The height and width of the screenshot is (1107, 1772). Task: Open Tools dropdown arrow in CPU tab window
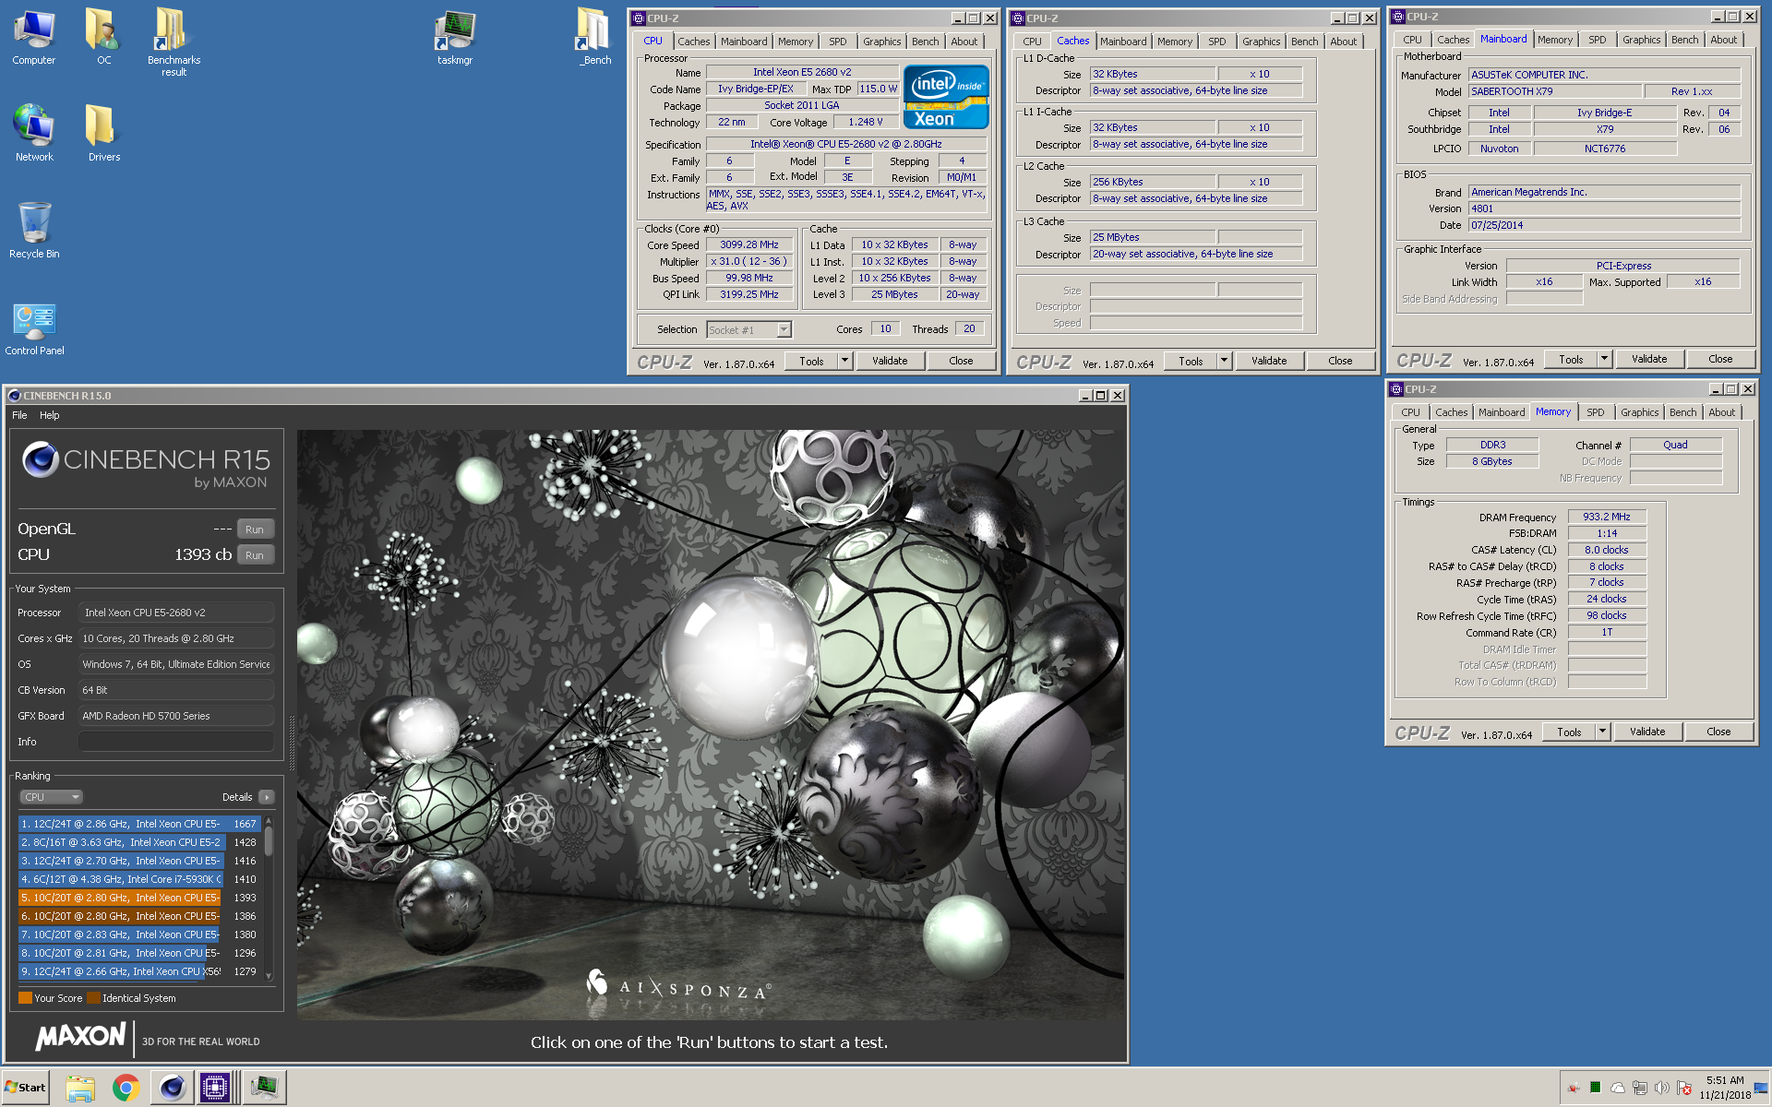coord(844,361)
